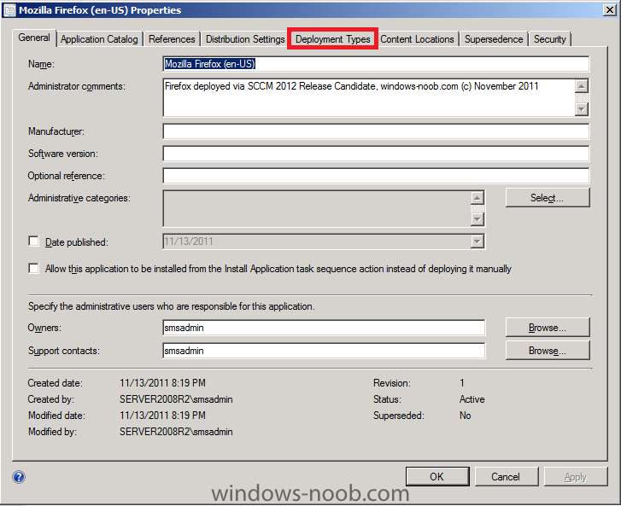Image resolution: width=621 pixels, height=506 pixels.
Task: Click the Administrative categories list box
Action: click(317, 208)
